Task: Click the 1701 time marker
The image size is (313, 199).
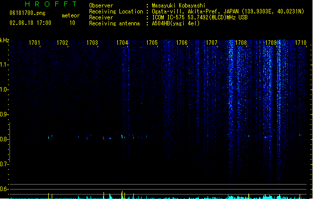Action: click(34, 43)
